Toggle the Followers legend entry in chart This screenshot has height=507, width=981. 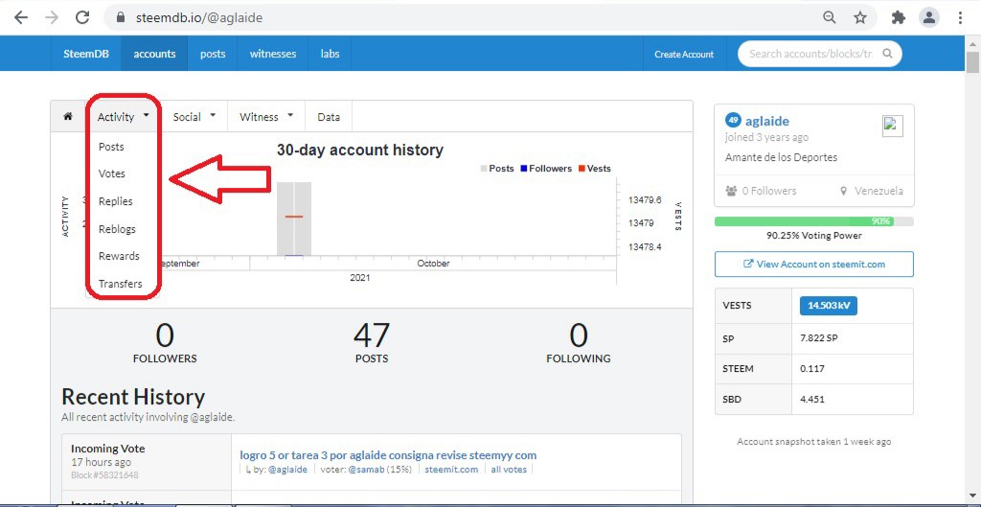point(545,169)
